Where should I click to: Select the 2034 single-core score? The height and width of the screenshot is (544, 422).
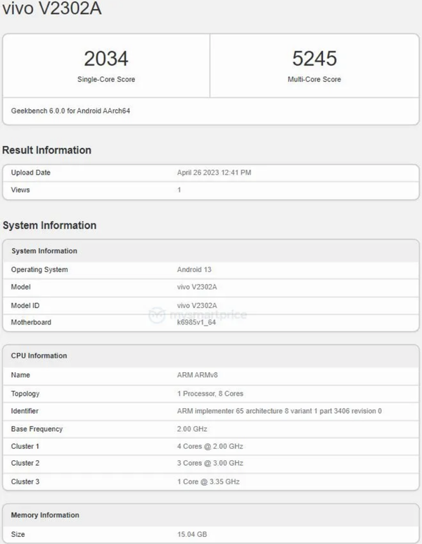point(106,58)
